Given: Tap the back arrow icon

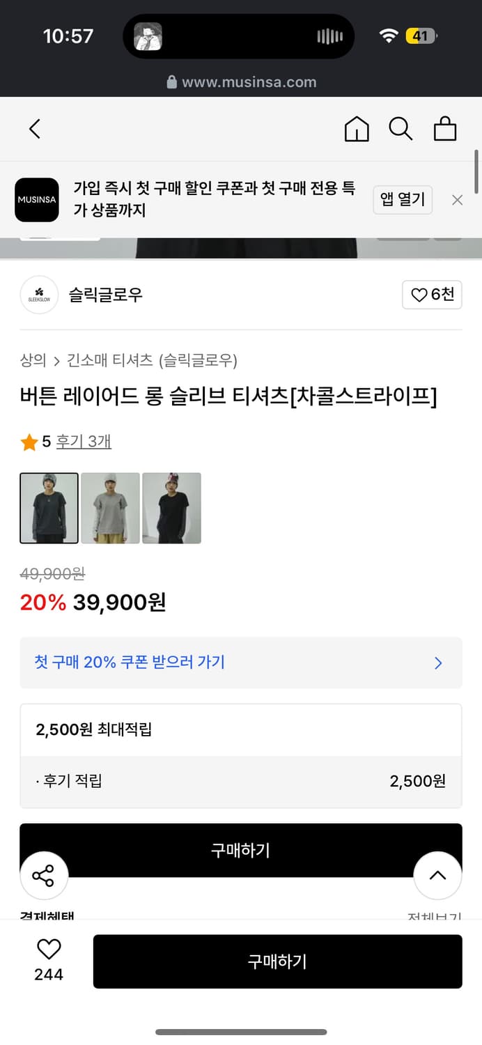Looking at the screenshot, I should coord(35,129).
